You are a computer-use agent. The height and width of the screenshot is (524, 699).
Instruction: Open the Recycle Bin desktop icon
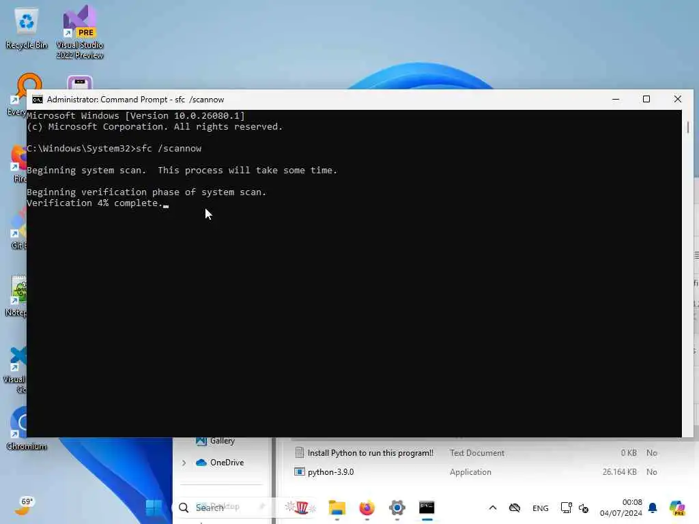(27, 29)
